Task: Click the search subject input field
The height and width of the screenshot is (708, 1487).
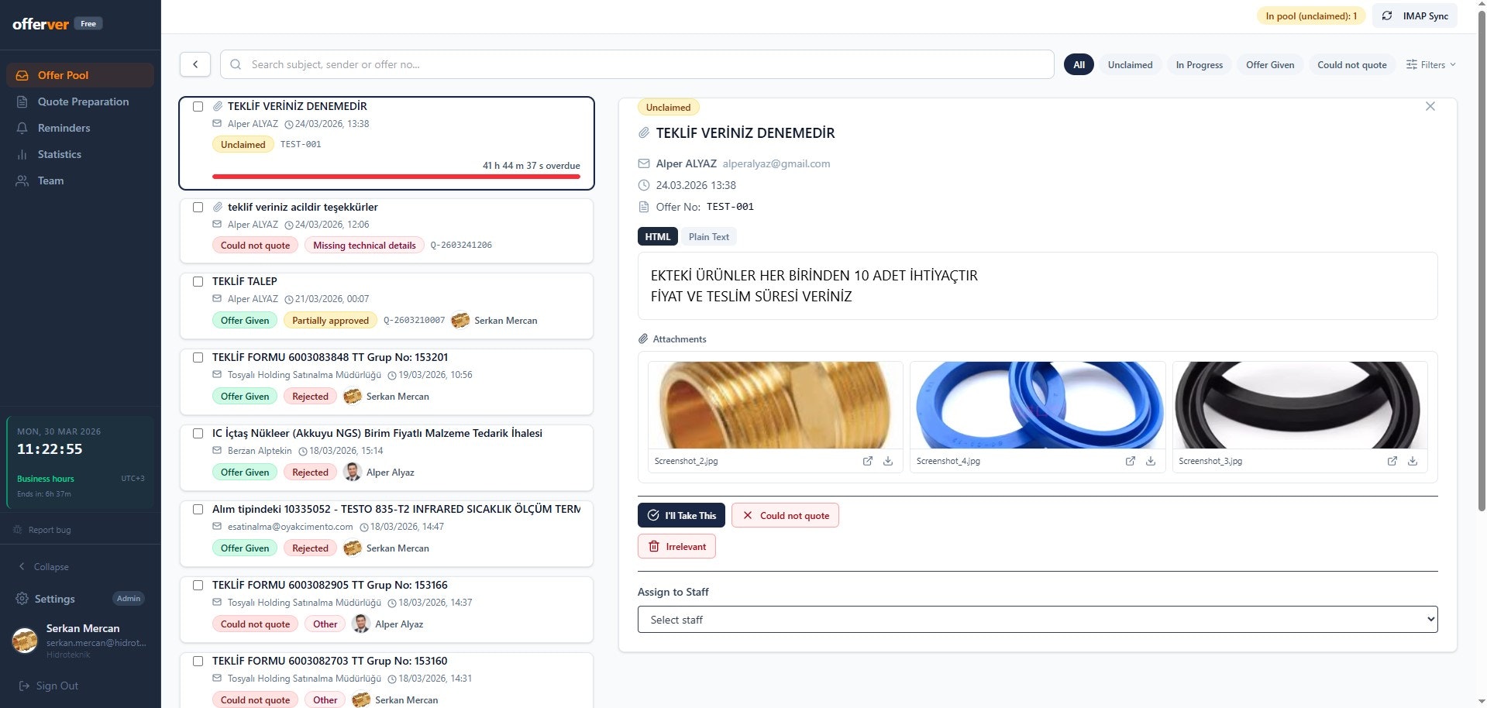Action: coord(637,64)
